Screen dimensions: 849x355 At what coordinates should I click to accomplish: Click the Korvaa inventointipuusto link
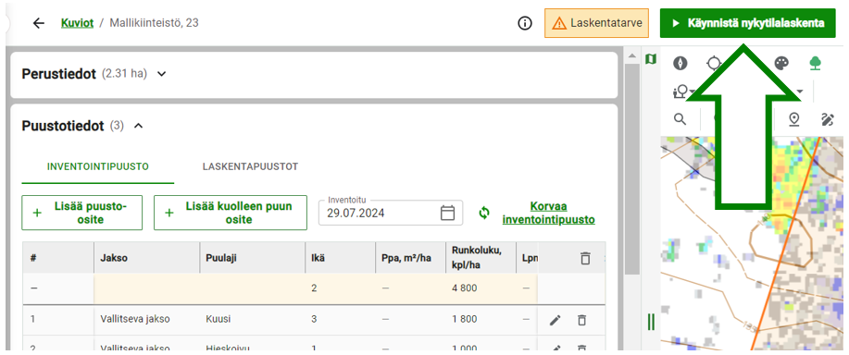pyautogui.click(x=548, y=214)
